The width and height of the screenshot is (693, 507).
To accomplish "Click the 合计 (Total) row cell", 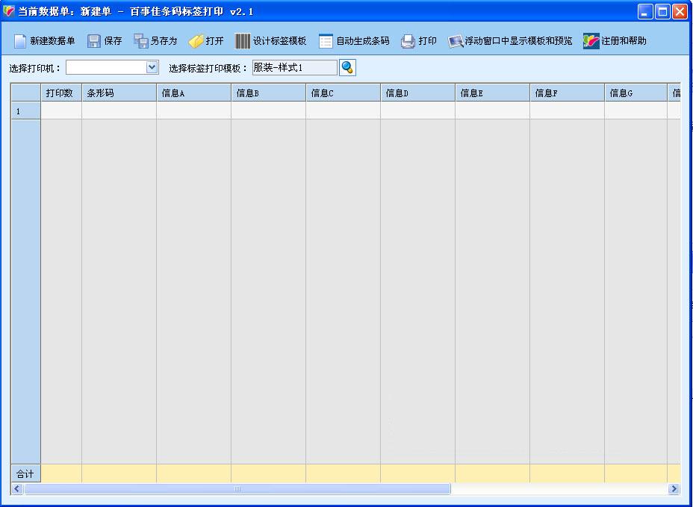I will [25, 473].
